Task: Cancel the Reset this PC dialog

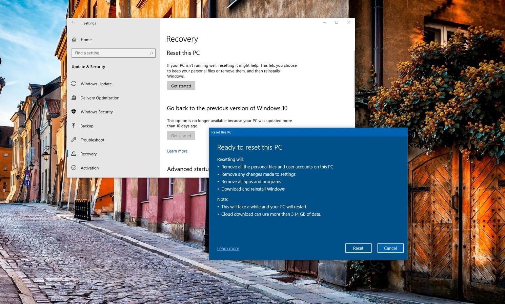Action: 390,248
